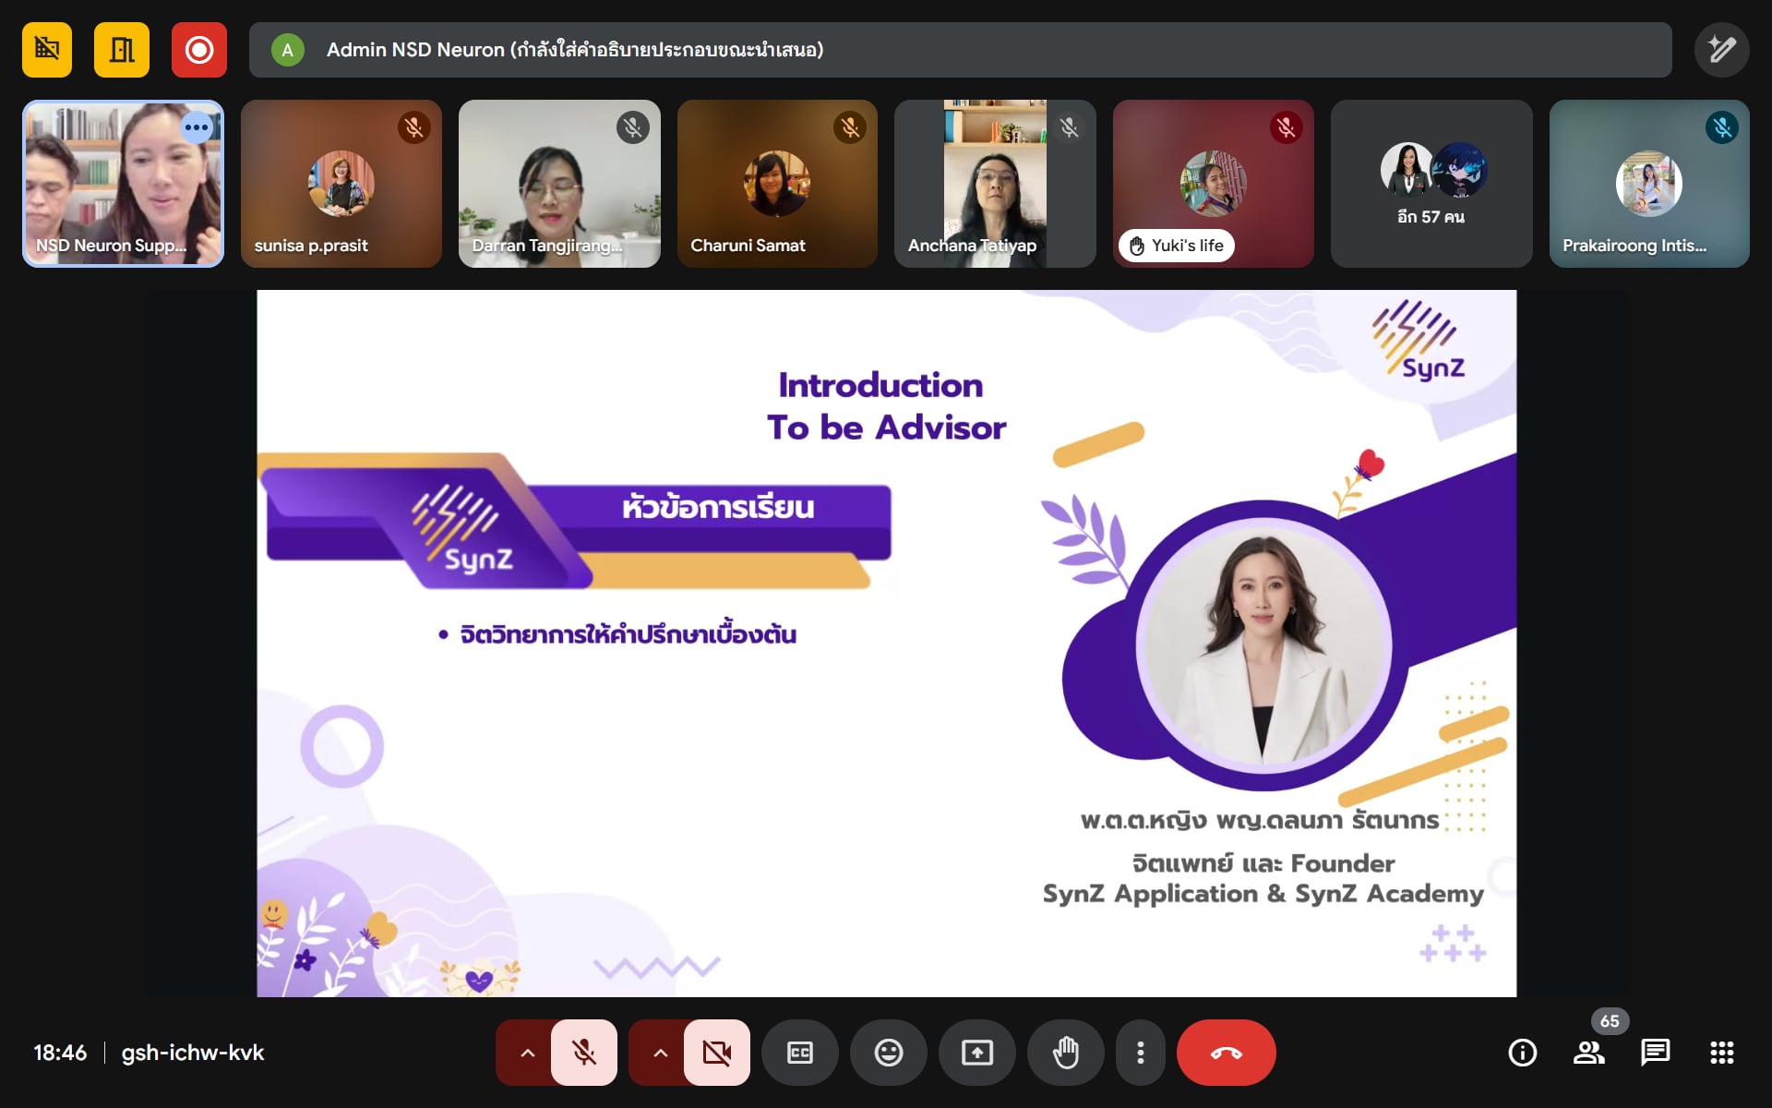
Task: Open the chat with everyone panel
Action: [x=1656, y=1053]
